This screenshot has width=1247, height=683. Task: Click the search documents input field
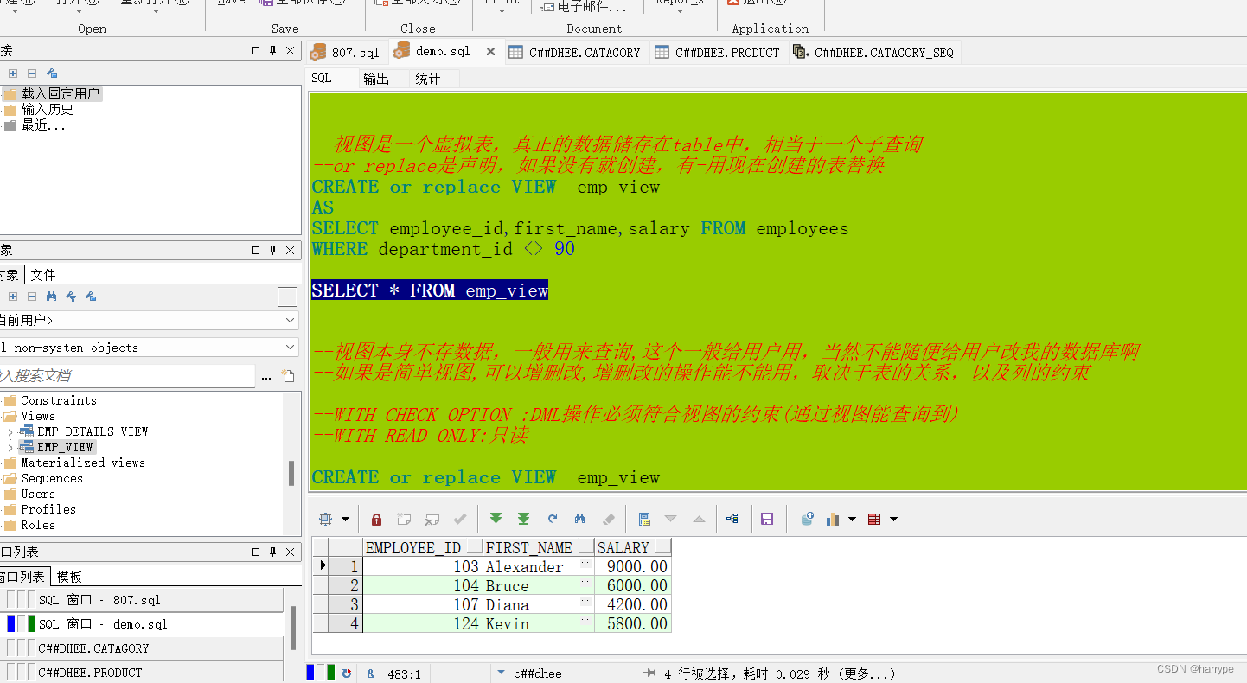pyautogui.click(x=126, y=376)
